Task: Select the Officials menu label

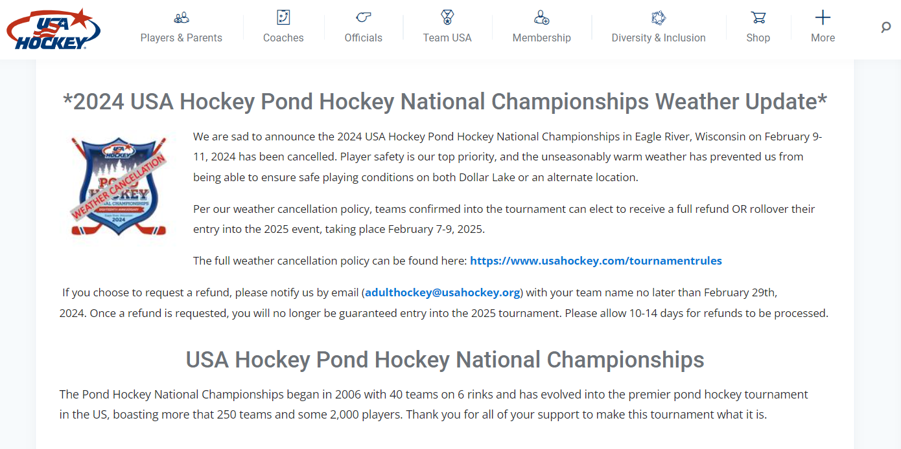Action: click(x=364, y=38)
